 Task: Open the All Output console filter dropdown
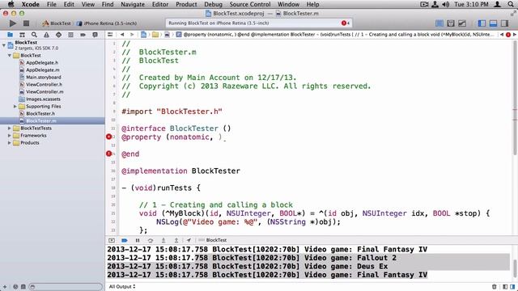tap(122, 286)
